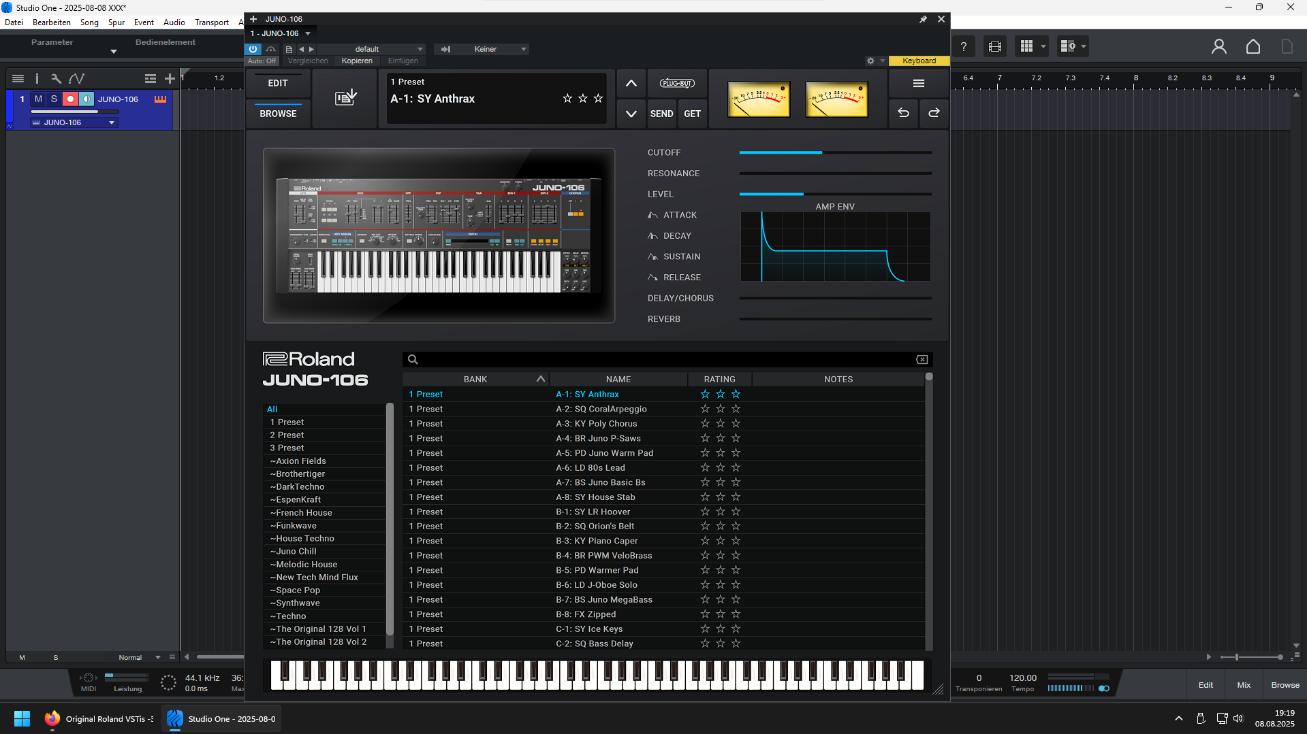Toggle first rating star of A-1 preset header
Viewport: 1307px width, 734px height.
click(567, 99)
